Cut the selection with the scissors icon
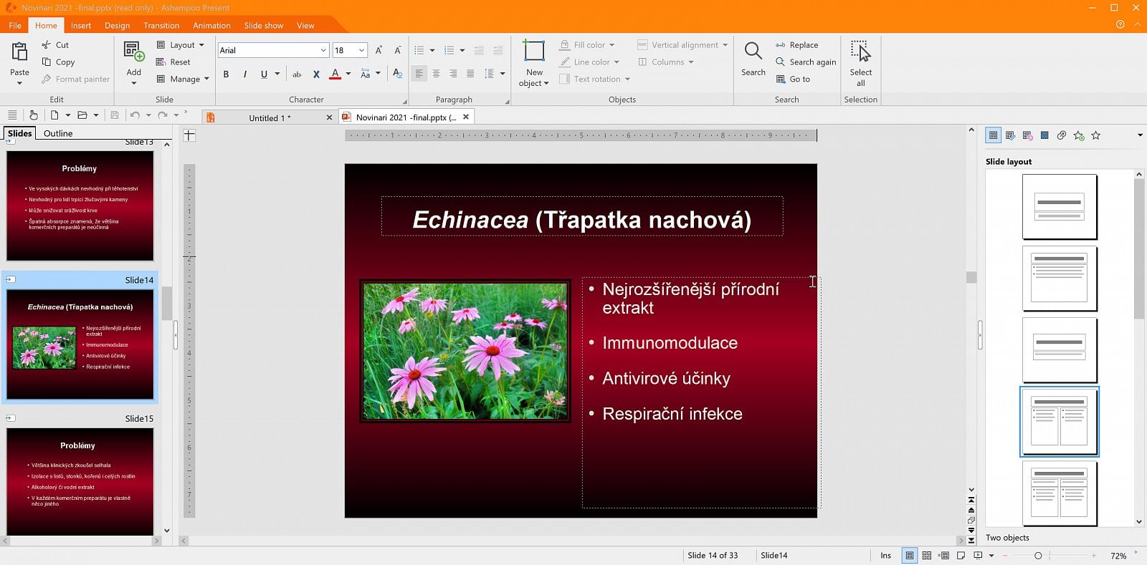The width and height of the screenshot is (1147, 565). (47, 44)
